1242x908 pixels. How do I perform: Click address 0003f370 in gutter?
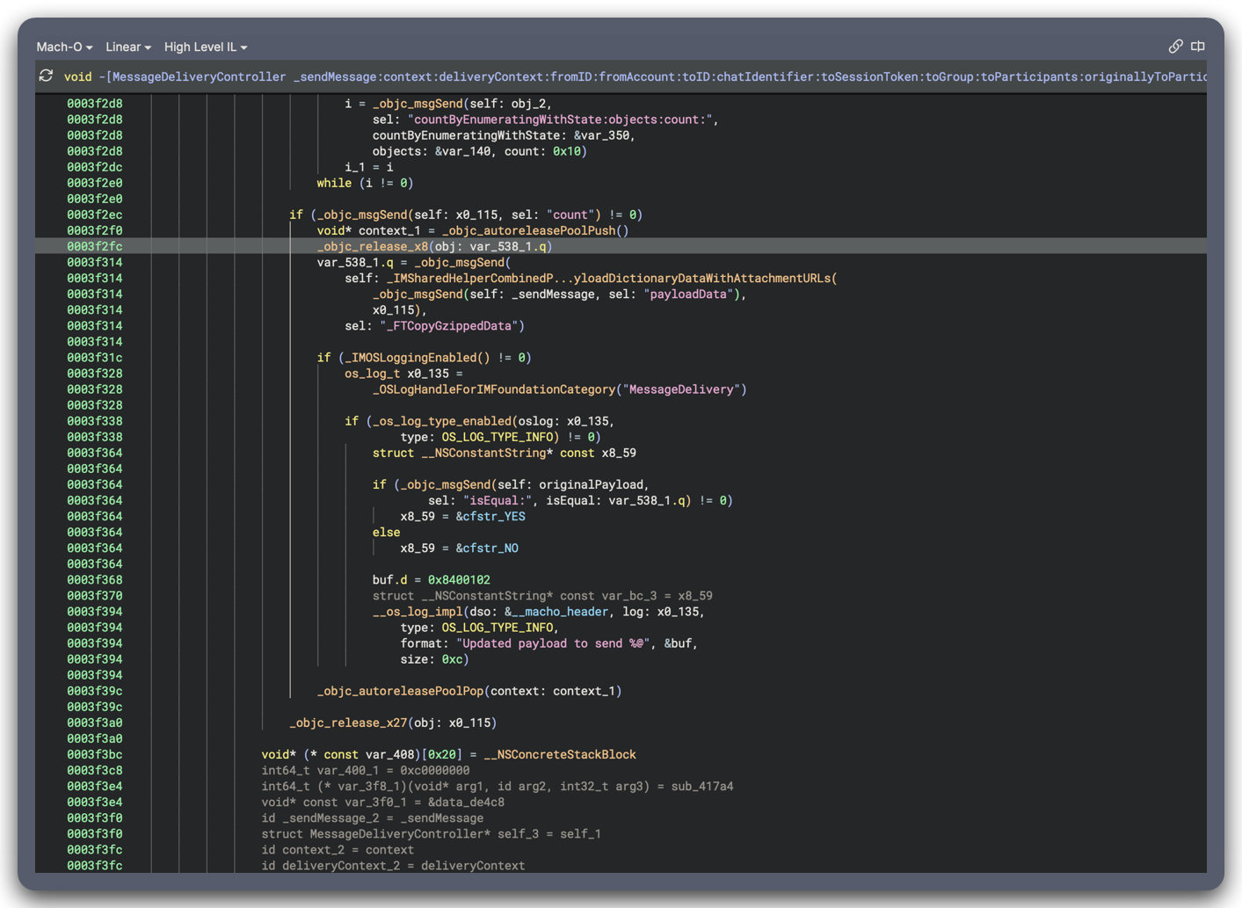click(x=94, y=595)
